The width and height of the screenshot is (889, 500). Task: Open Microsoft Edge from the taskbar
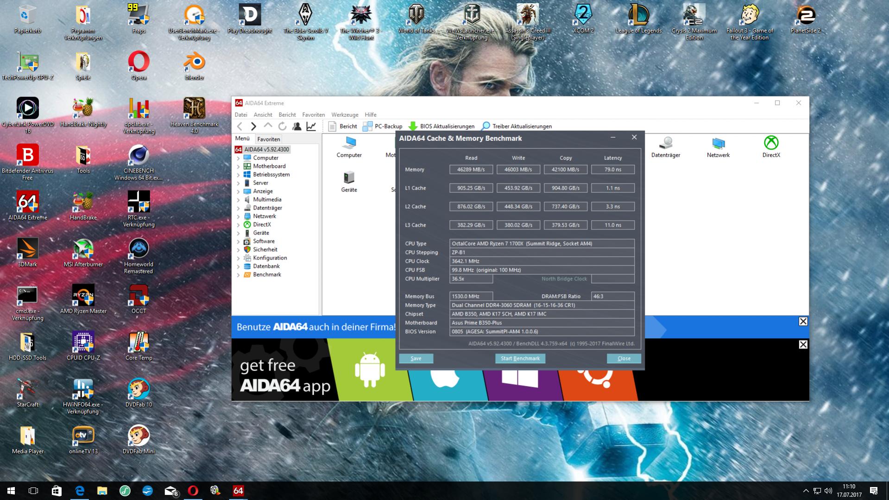[x=80, y=491]
